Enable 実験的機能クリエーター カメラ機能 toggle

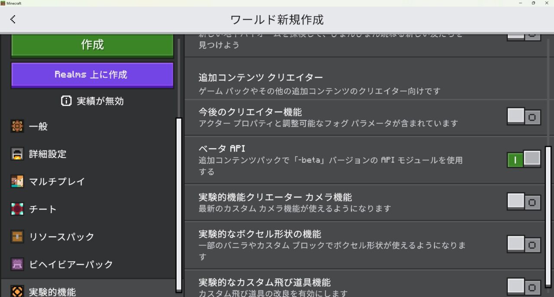(524, 202)
